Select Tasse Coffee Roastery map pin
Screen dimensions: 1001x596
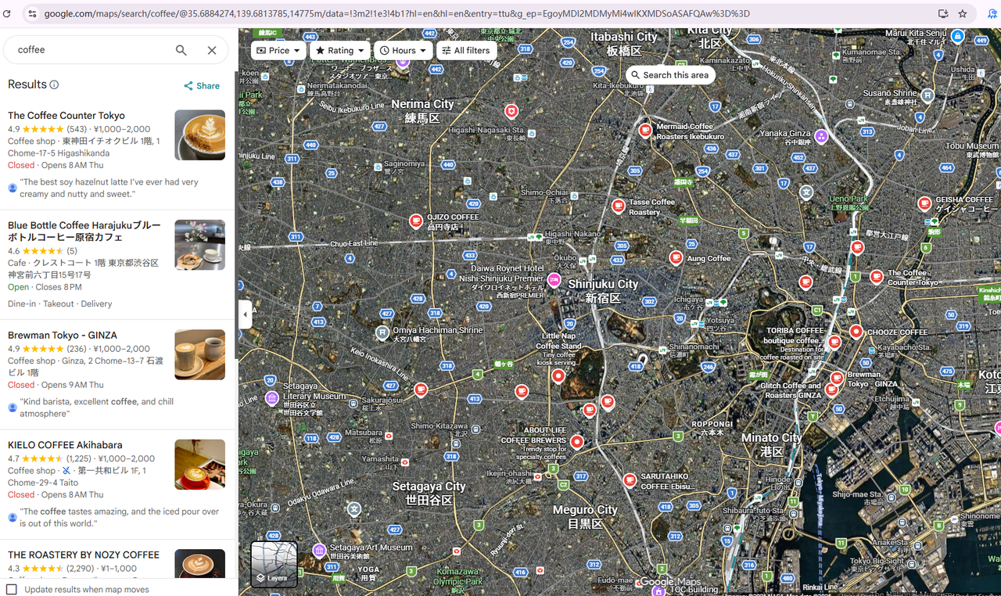618,206
